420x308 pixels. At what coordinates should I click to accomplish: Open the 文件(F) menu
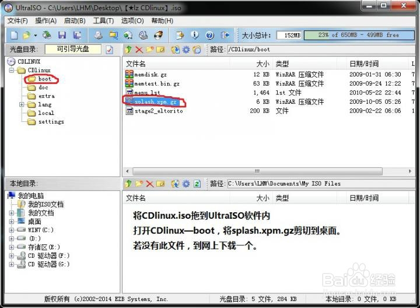coord(17,21)
